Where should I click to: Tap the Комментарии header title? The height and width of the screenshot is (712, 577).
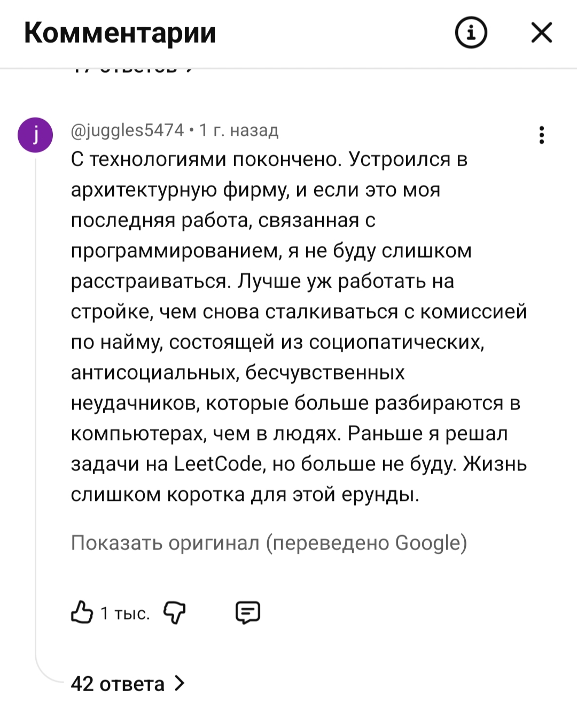[x=120, y=33]
